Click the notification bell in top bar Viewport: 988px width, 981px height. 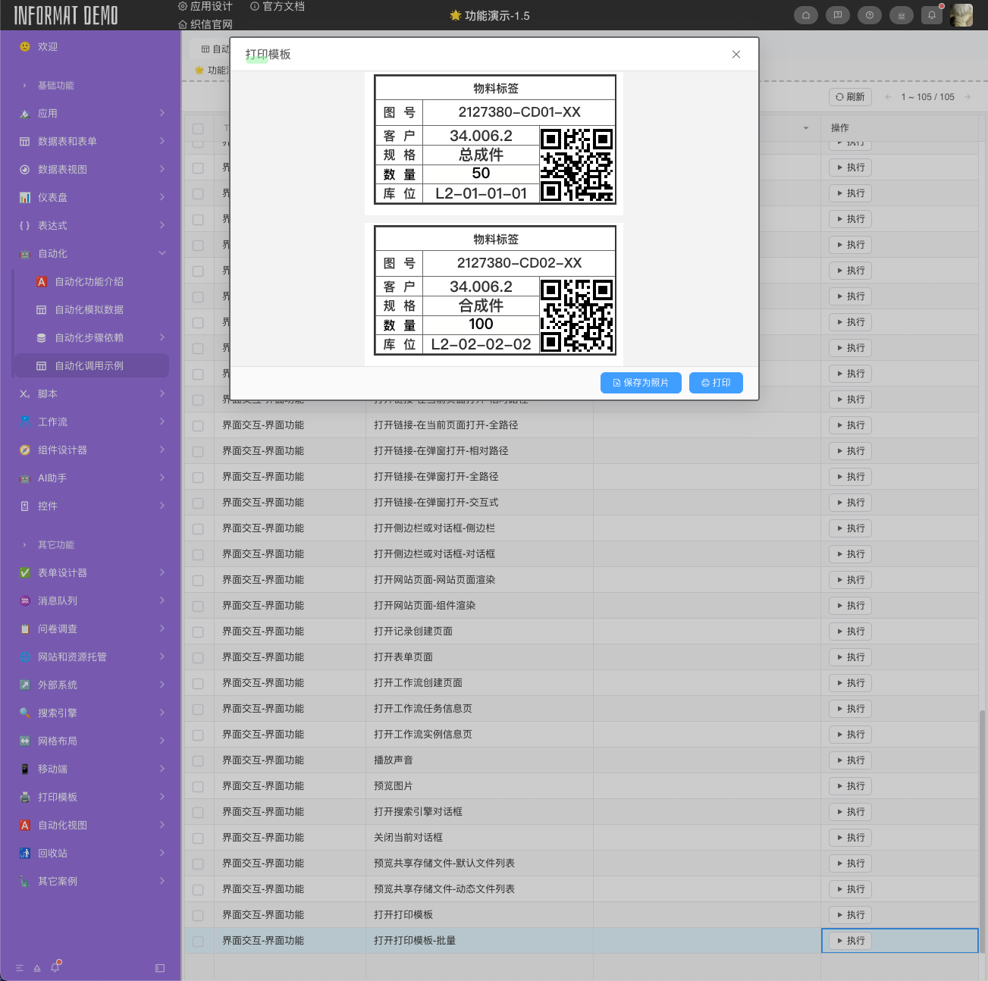click(932, 15)
